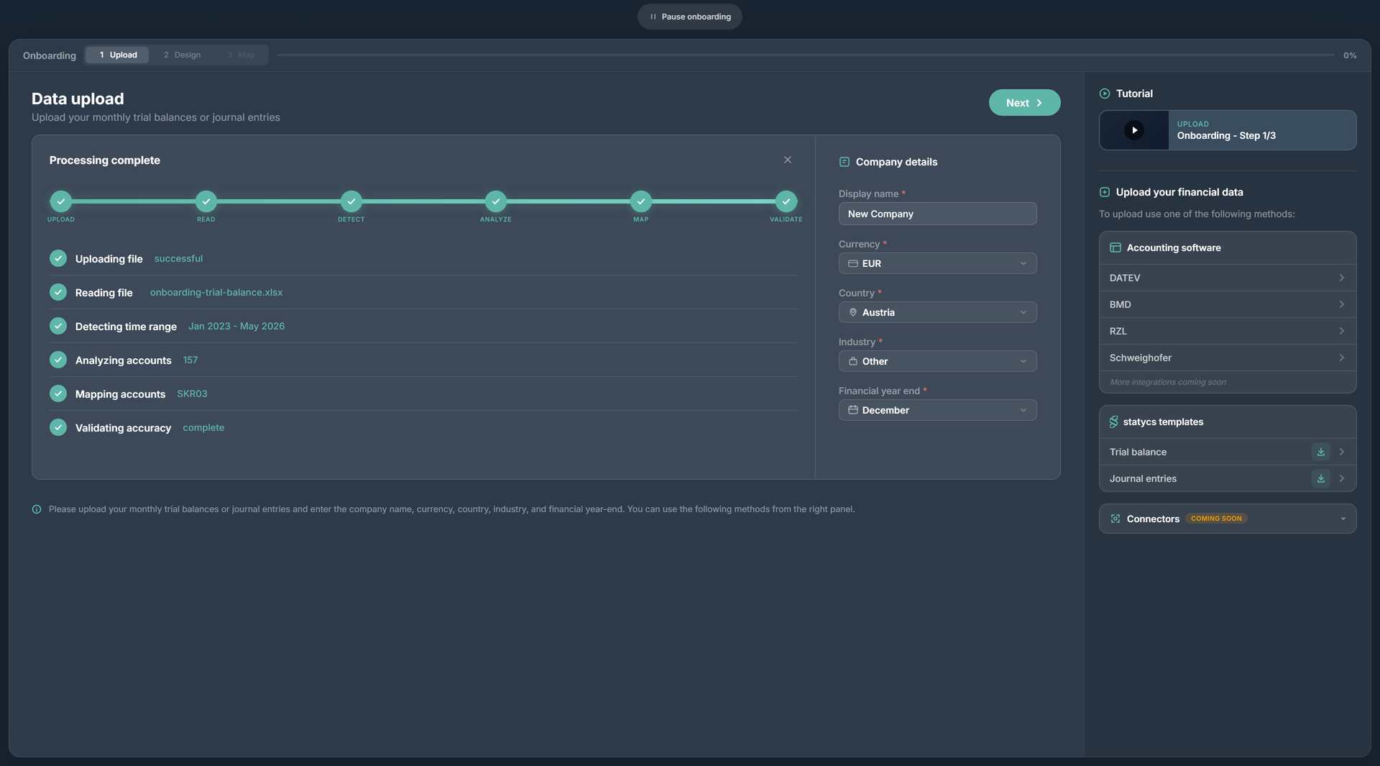Image resolution: width=1380 pixels, height=766 pixels.
Task: Click the MAP step marker
Action: [640, 201]
